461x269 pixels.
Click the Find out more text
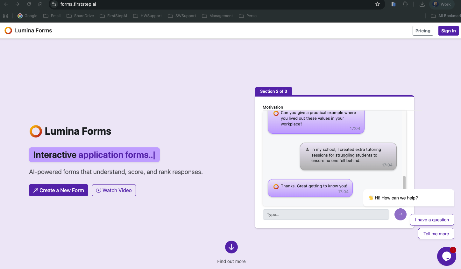[231, 261]
